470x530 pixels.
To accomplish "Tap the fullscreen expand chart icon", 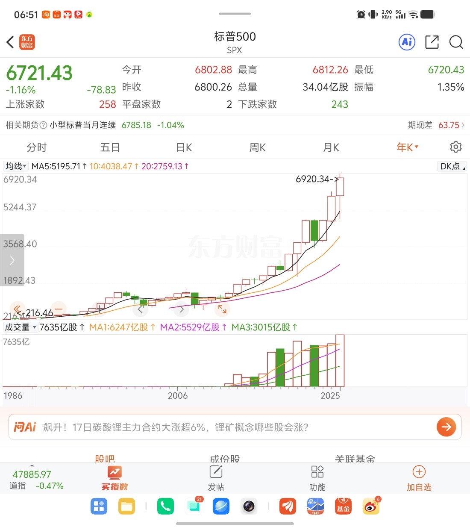I will pos(223,309).
